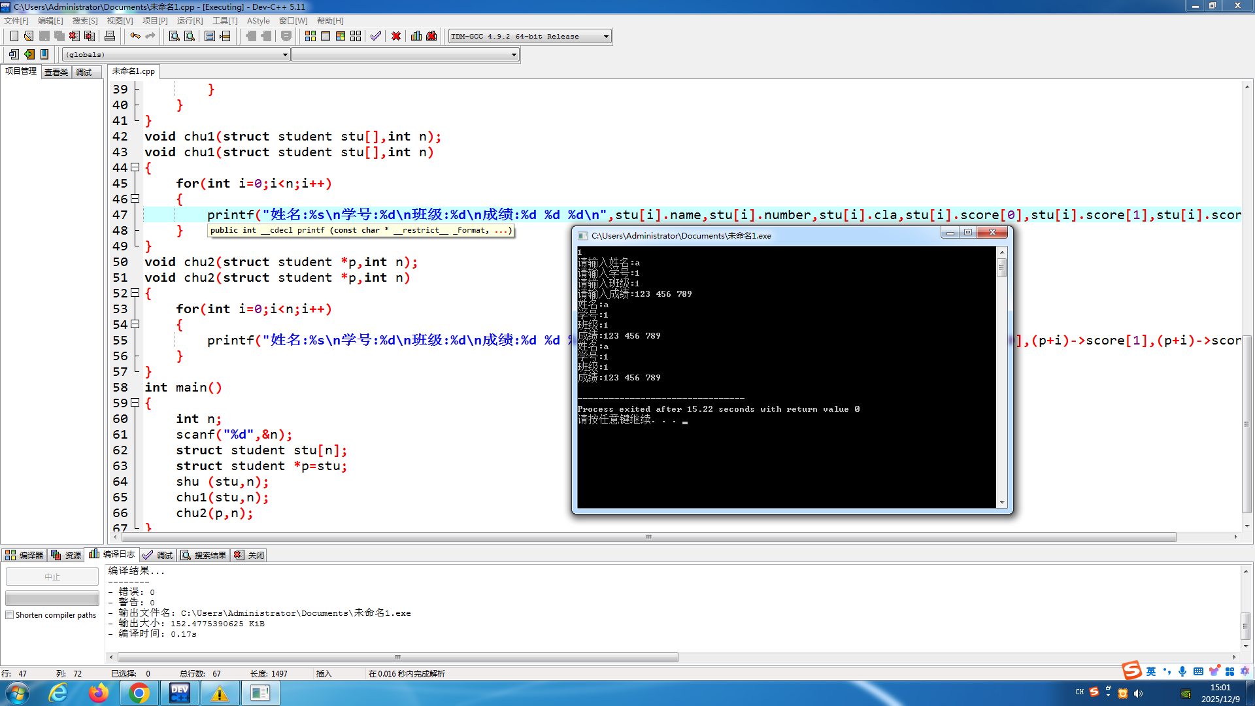Open the 运行[R] menu

click(x=189, y=20)
